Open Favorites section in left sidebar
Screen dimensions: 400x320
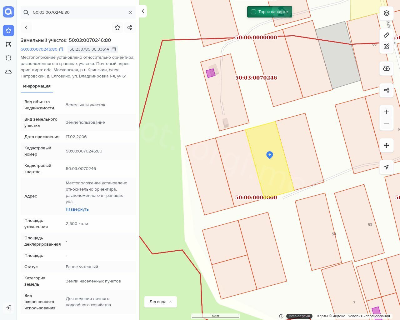click(8, 30)
